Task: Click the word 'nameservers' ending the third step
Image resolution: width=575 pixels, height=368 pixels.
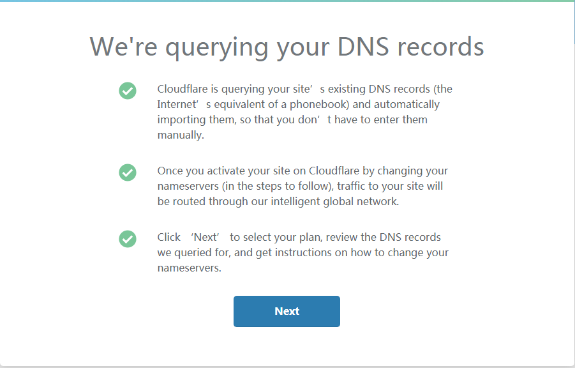Action: tap(190, 267)
